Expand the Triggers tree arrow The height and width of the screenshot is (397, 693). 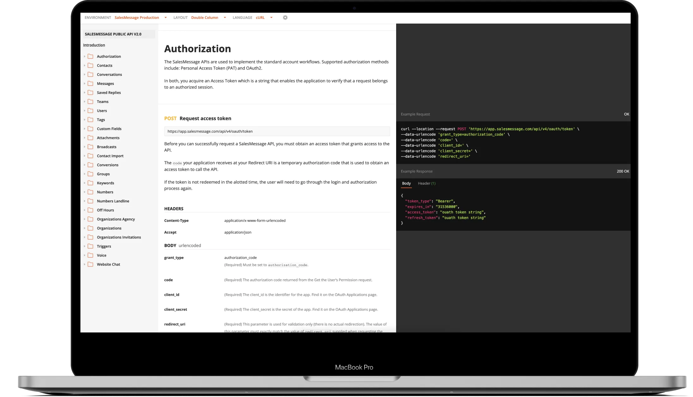[x=84, y=246]
